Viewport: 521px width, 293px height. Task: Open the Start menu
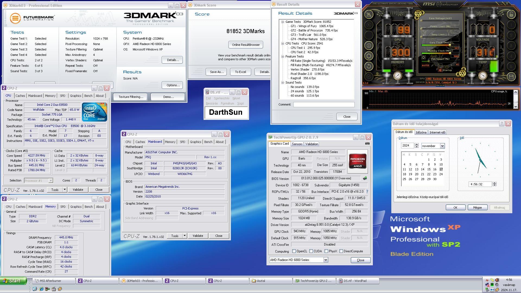[x=13, y=281]
